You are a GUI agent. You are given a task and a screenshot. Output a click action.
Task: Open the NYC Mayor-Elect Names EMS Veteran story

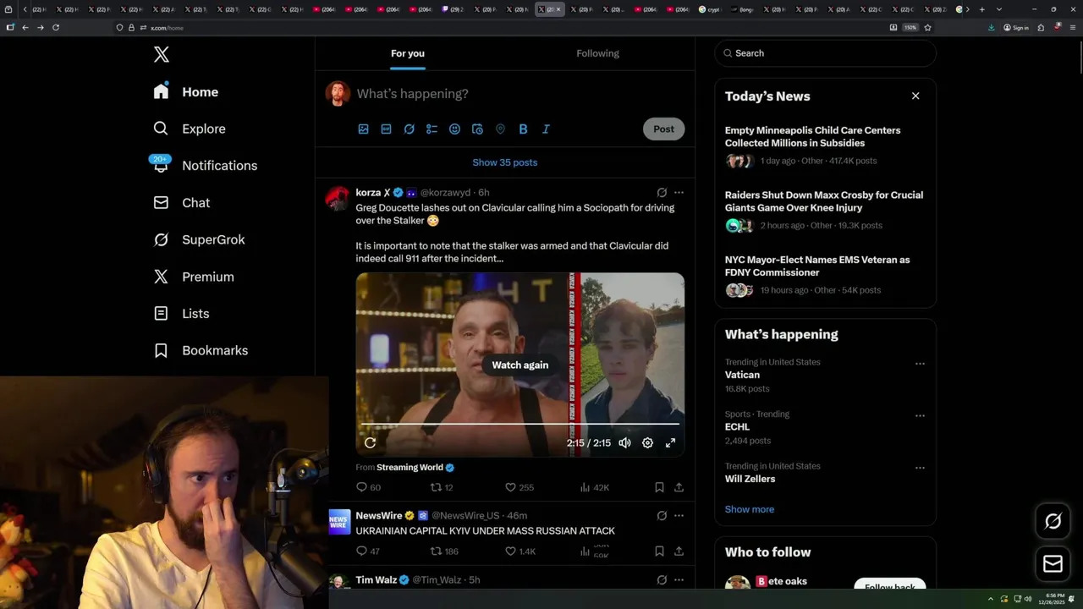click(817, 266)
